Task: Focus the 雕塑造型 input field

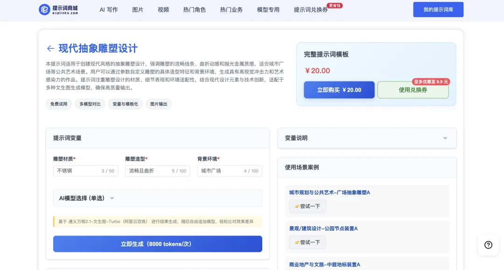Action: 158,171
